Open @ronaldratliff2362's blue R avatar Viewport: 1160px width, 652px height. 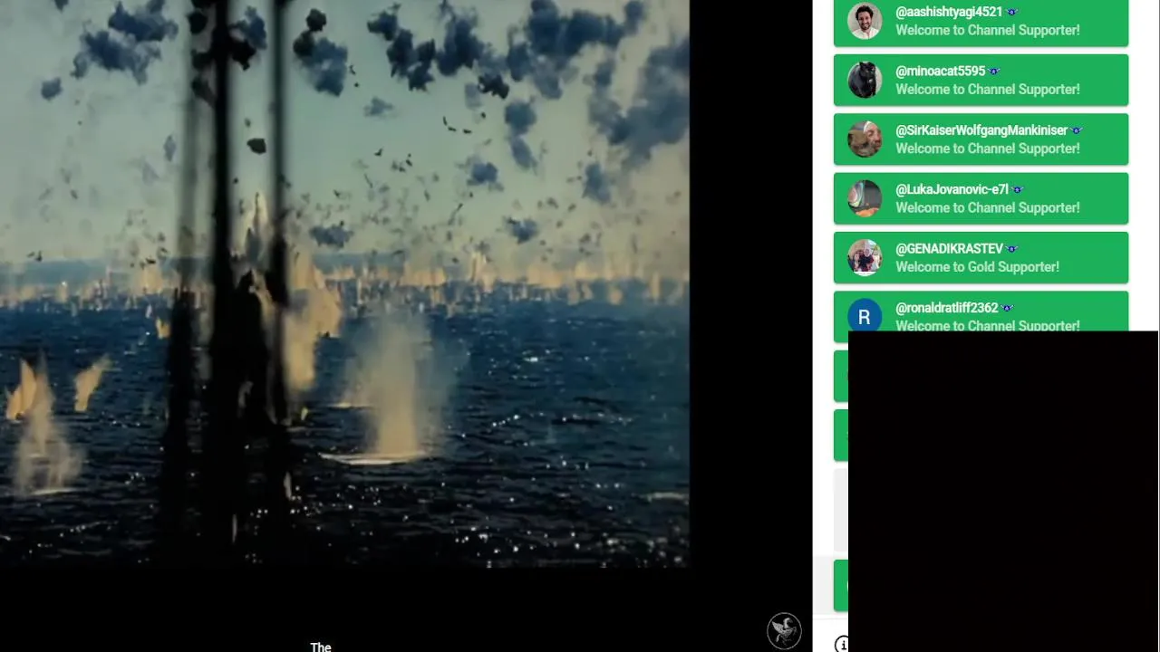865,316
